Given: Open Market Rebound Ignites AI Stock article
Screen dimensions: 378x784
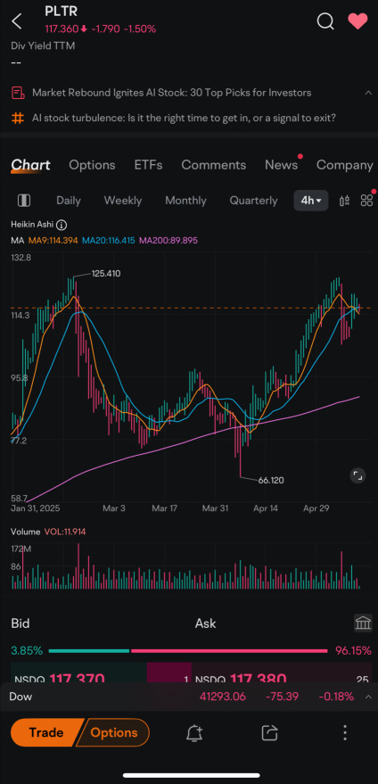Looking at the screenshot, I should point(171,93).
